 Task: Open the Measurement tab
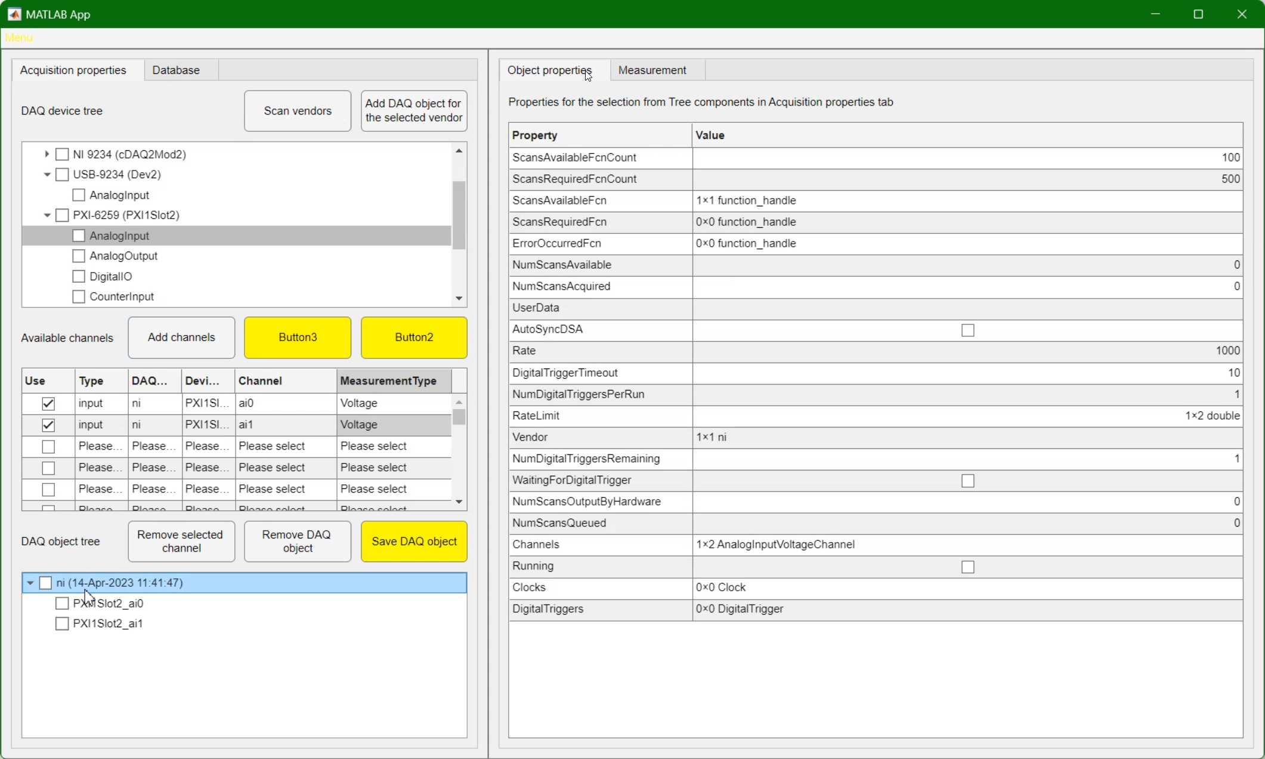pos(652,70)
